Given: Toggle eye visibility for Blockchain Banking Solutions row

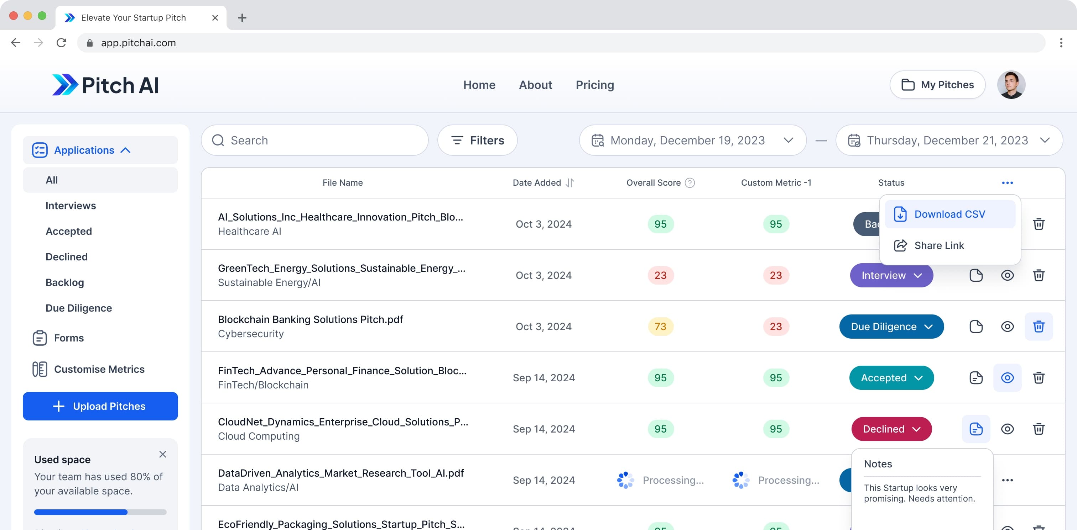Looking at the screenshot, I should tap(1007, 327).
